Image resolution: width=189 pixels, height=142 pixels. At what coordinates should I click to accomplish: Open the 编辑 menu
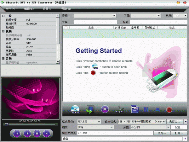(29, 9)
